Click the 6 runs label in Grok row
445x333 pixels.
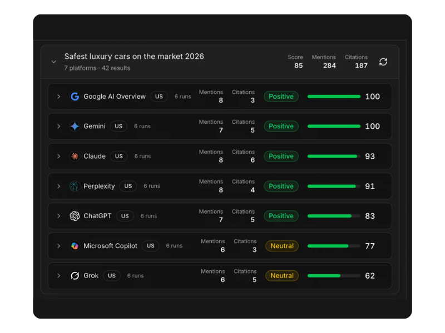pyautogui.click(x=135, y=275)
